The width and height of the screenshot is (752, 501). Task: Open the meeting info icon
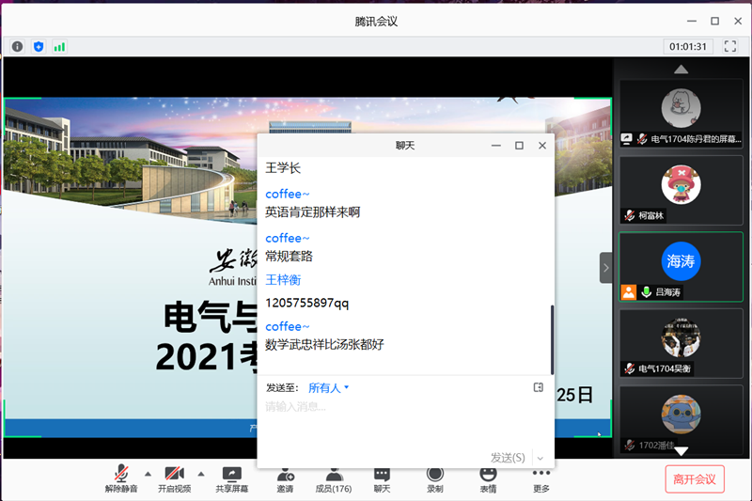[17, 46]
